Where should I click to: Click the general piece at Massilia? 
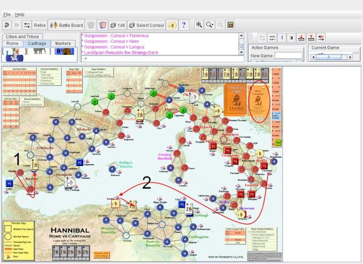click(x=140, y=114)
